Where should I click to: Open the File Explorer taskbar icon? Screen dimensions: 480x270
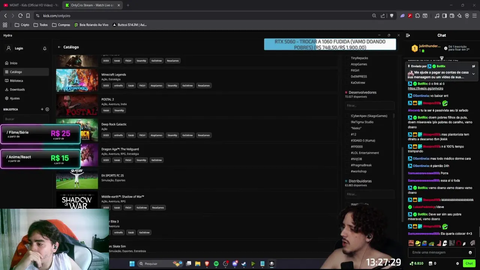point(198,264)
